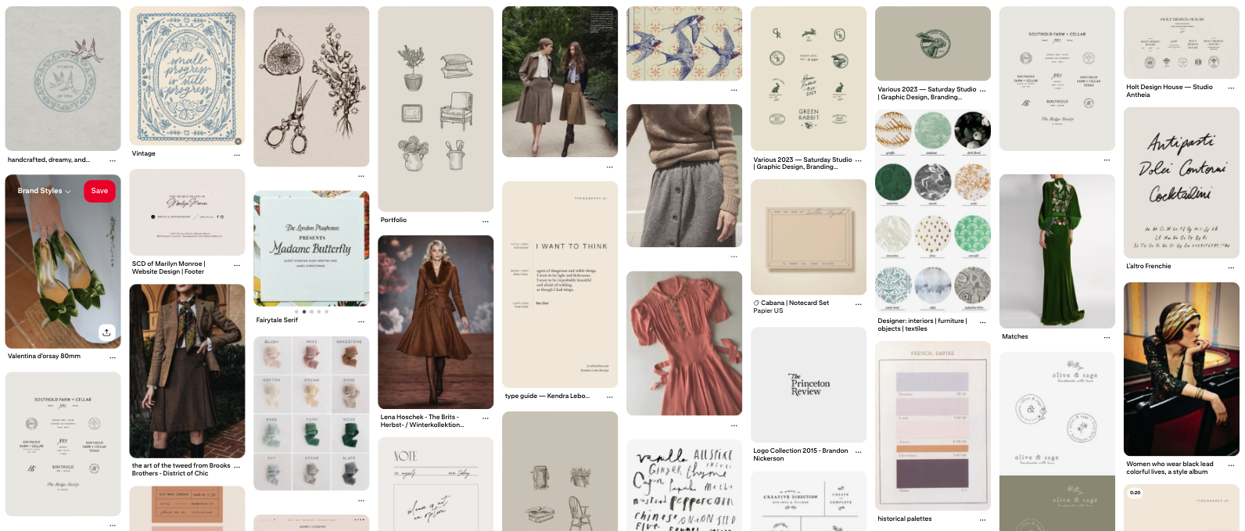Open more options for the Valentina d'orsay 80mm pin
Viewport: 1245px width, 531px height.
113,357
